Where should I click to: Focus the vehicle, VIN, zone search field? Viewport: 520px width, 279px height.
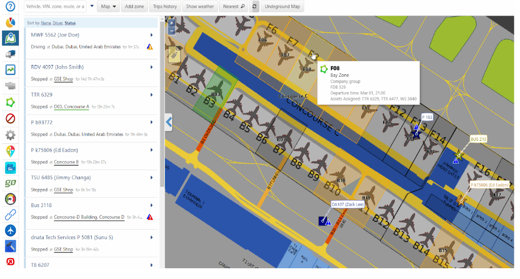(55, 6)
